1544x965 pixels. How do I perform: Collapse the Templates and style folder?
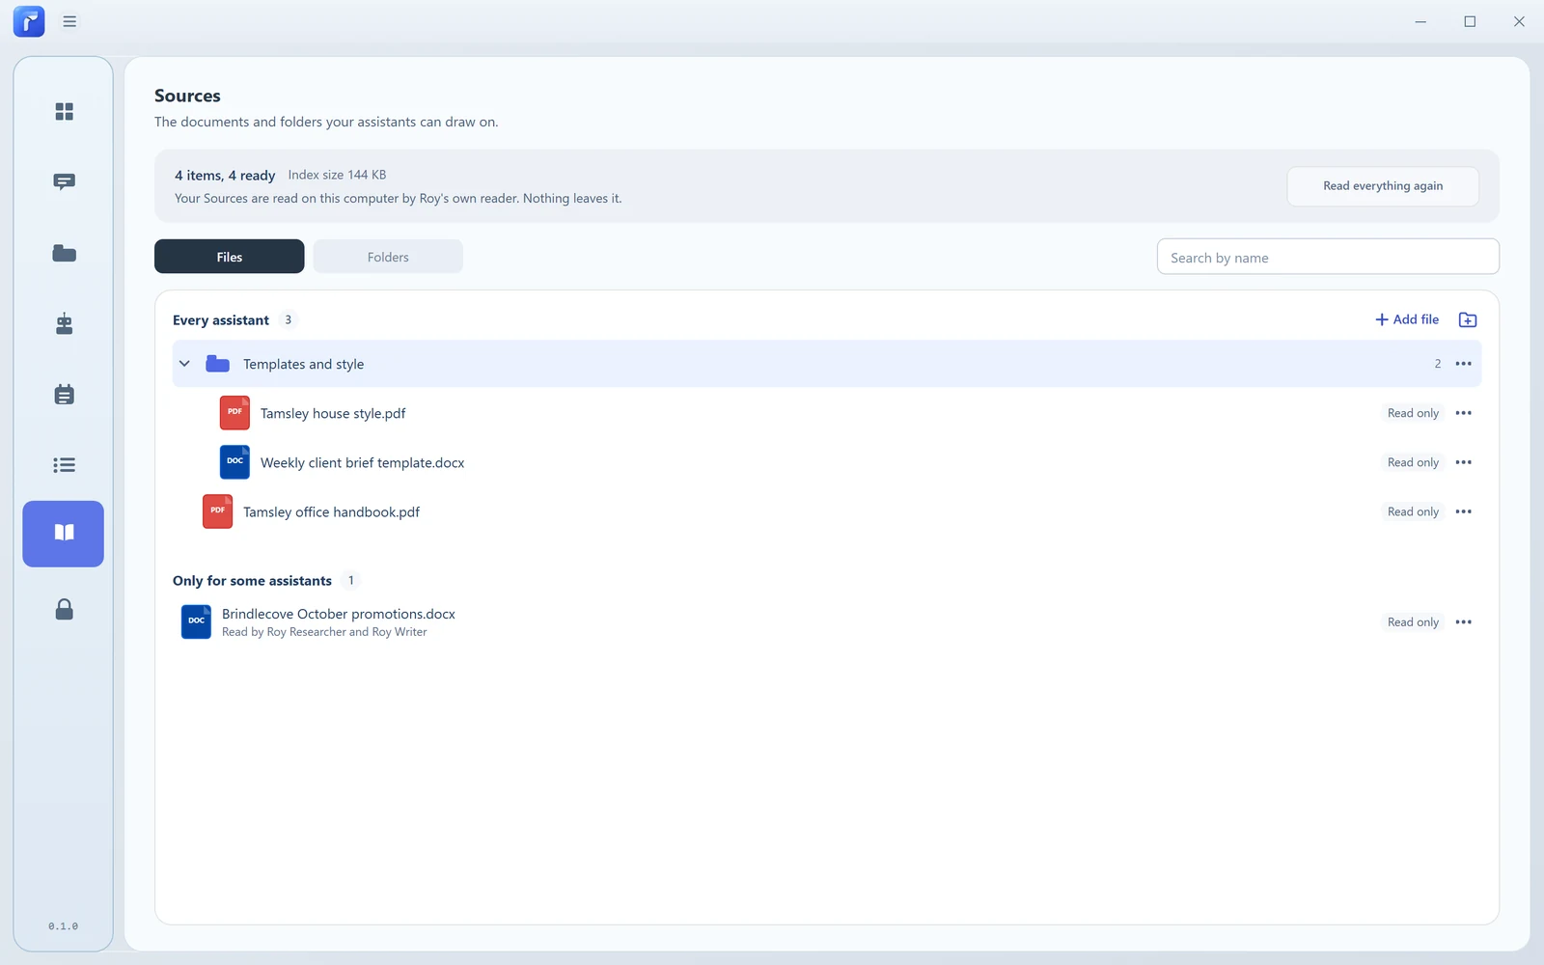click(184, 364)
